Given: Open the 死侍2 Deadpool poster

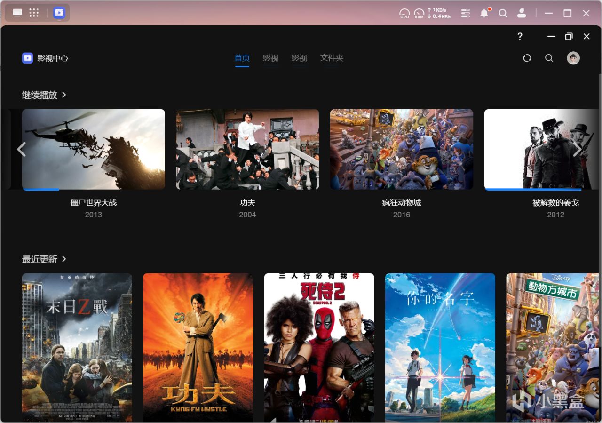Looking at the screenshot, I should coord(319,348).
